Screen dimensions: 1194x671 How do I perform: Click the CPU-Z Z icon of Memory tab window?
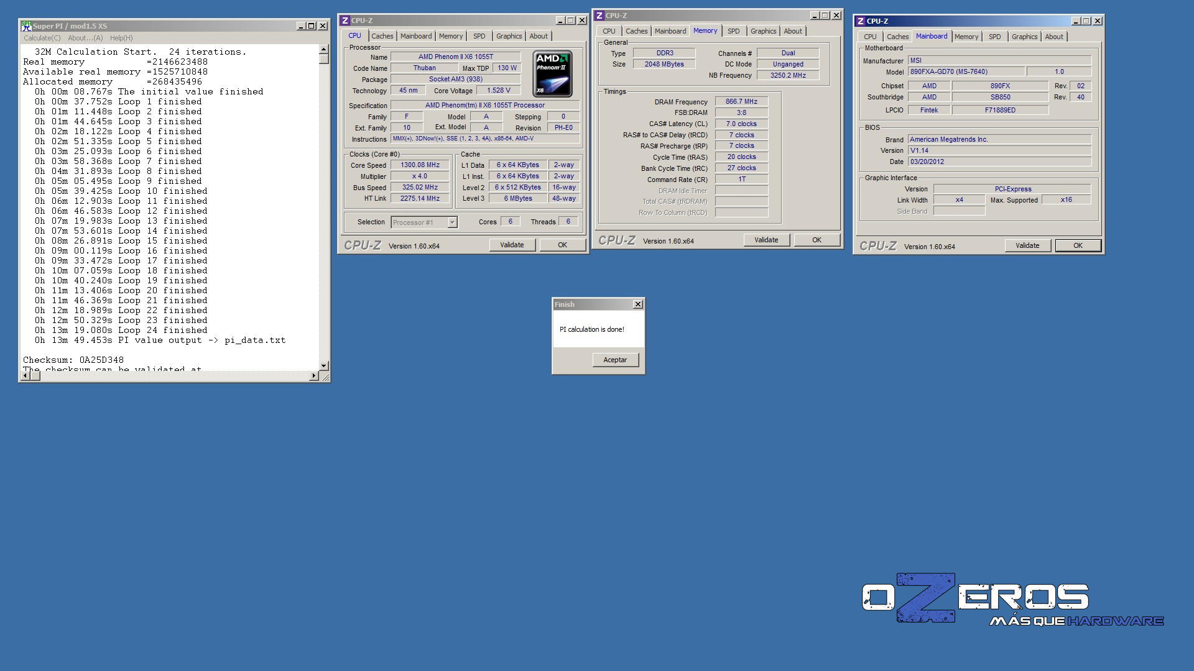click(x=599, y=16)
